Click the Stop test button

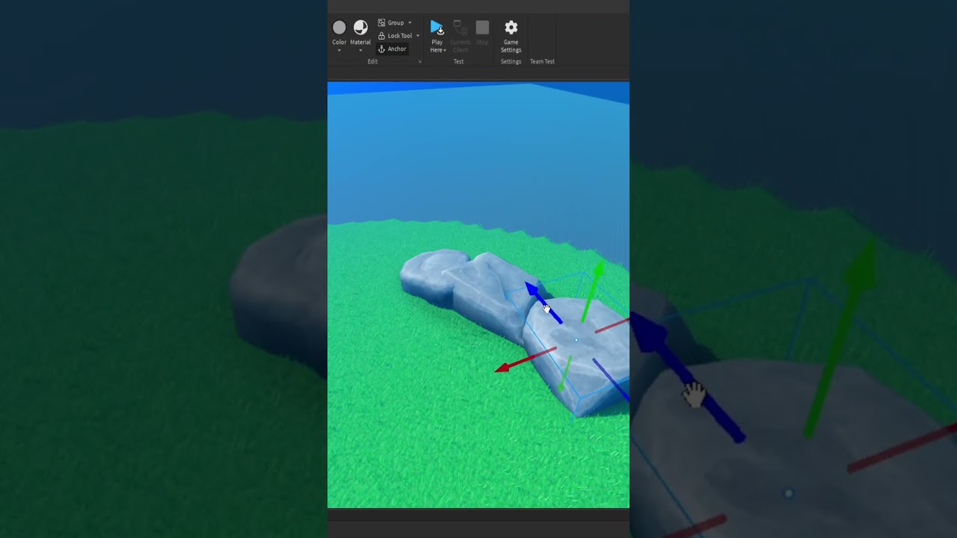tap(482, 28)
